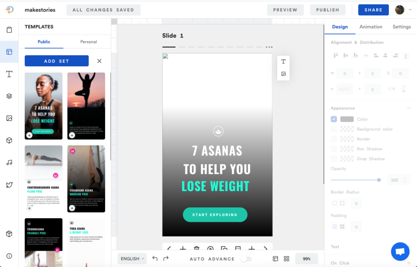
Task: Click the All Changes Saved status button
Action: [103, 10]
